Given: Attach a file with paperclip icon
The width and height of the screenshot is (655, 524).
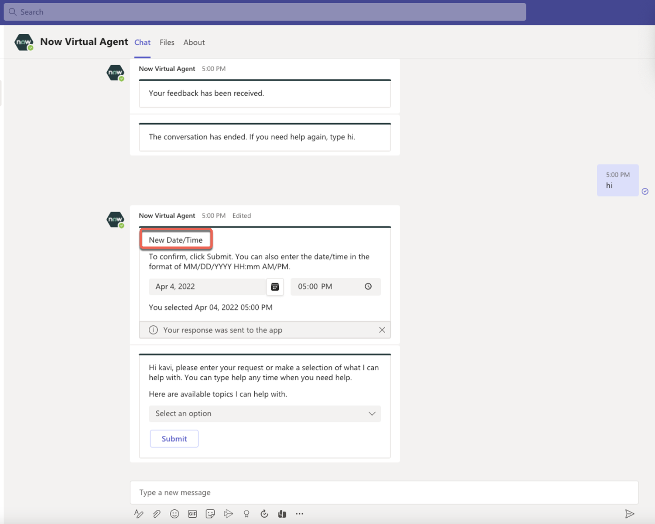Looking at the screenshot, I should point(156,514).
